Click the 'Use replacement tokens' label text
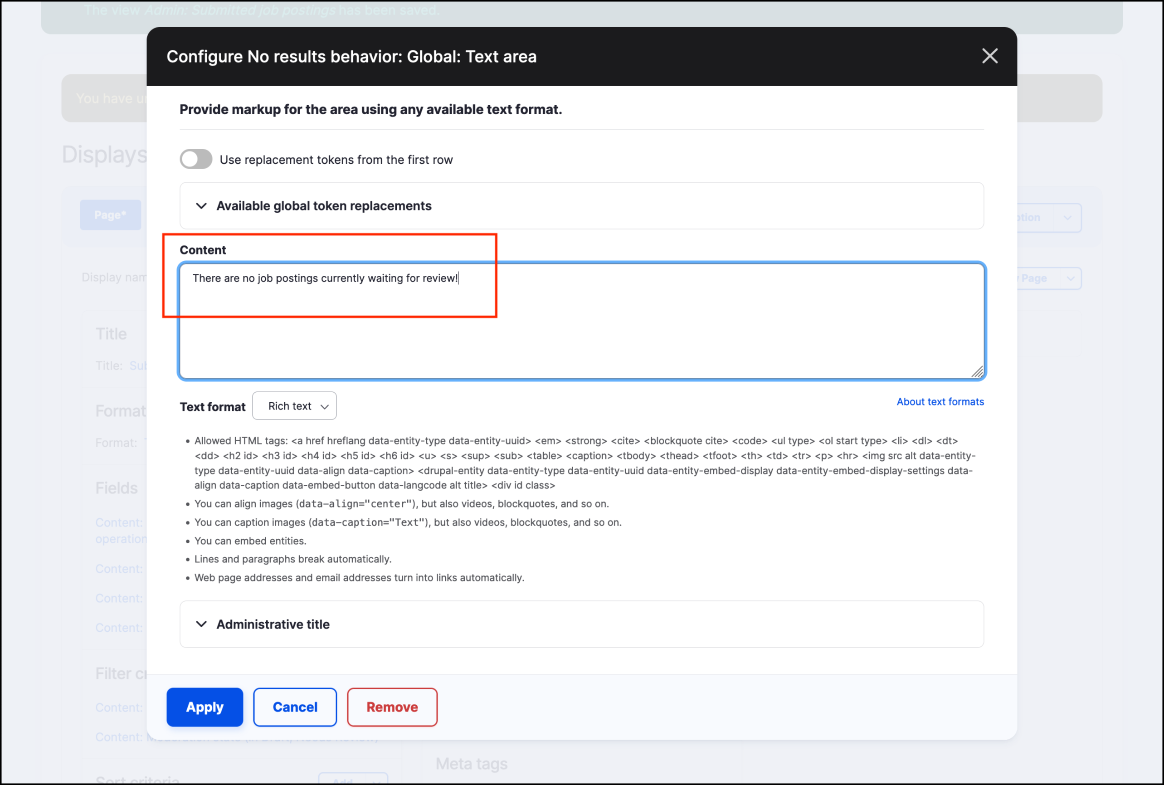The width and height of the screenshot is (1164, 785). (336, 160)
